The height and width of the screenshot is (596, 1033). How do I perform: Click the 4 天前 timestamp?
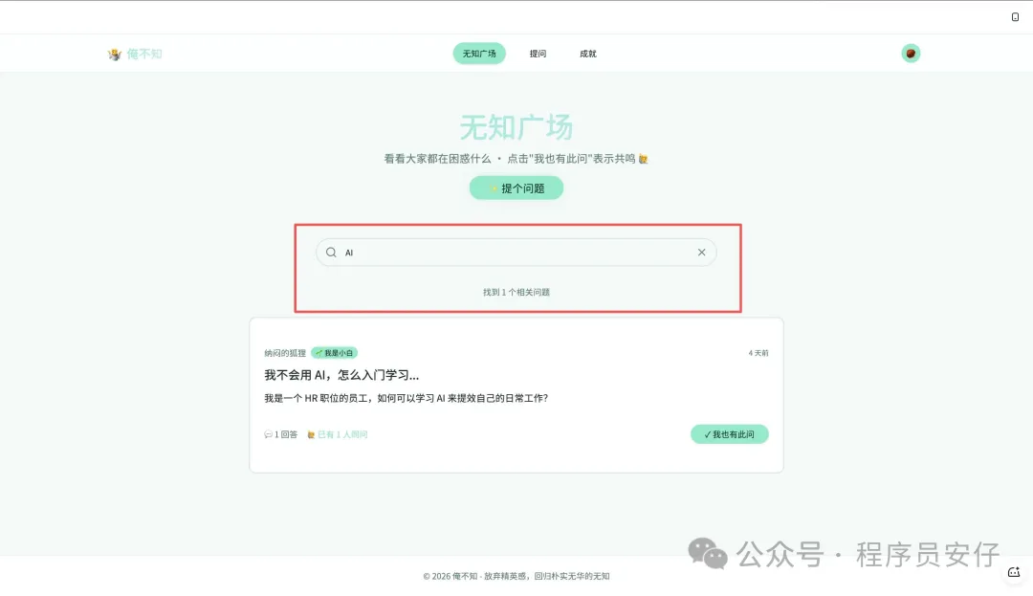[x=758, y=353]
